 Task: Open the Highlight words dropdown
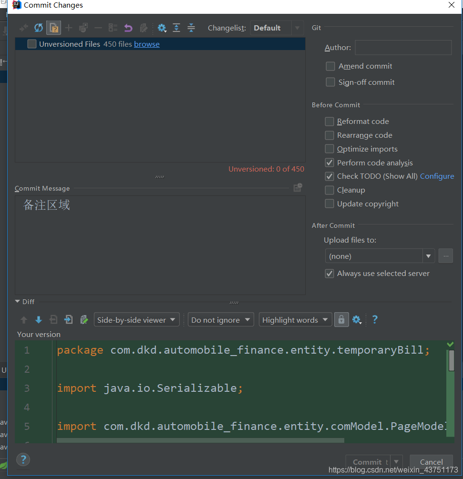[295, 320]
